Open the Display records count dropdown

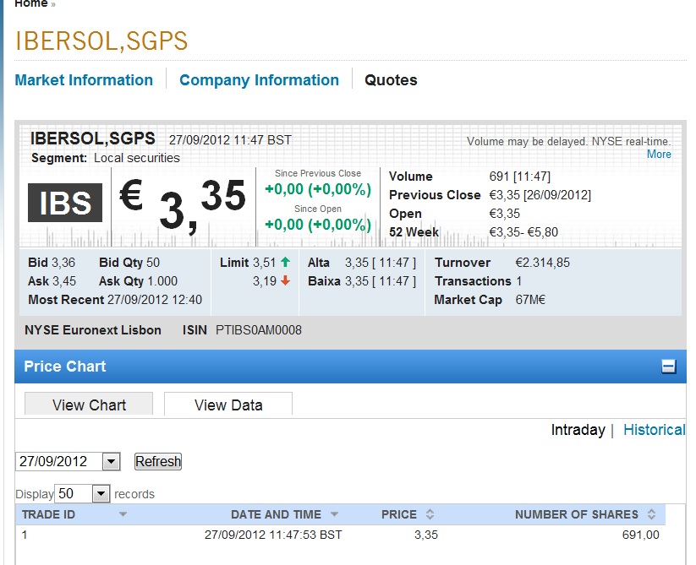click(101, 494)
